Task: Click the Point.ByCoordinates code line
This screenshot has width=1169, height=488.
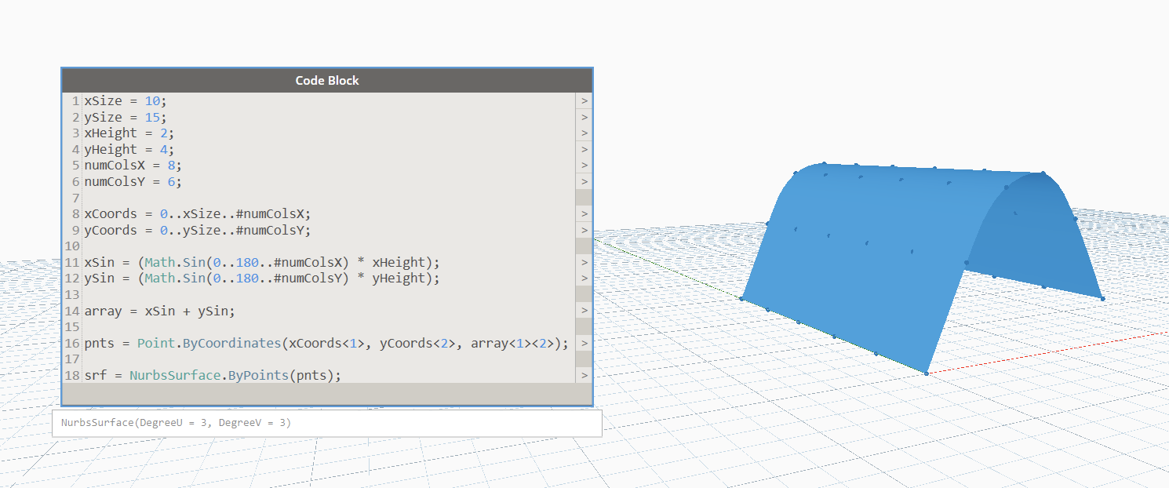Action: [326, 343]
